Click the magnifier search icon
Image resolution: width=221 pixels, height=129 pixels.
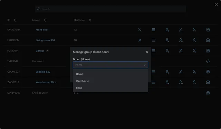38,9
